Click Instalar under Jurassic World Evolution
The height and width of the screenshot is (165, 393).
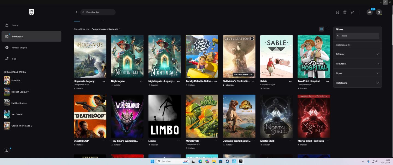pyautogui.click(x=228, y=145)
